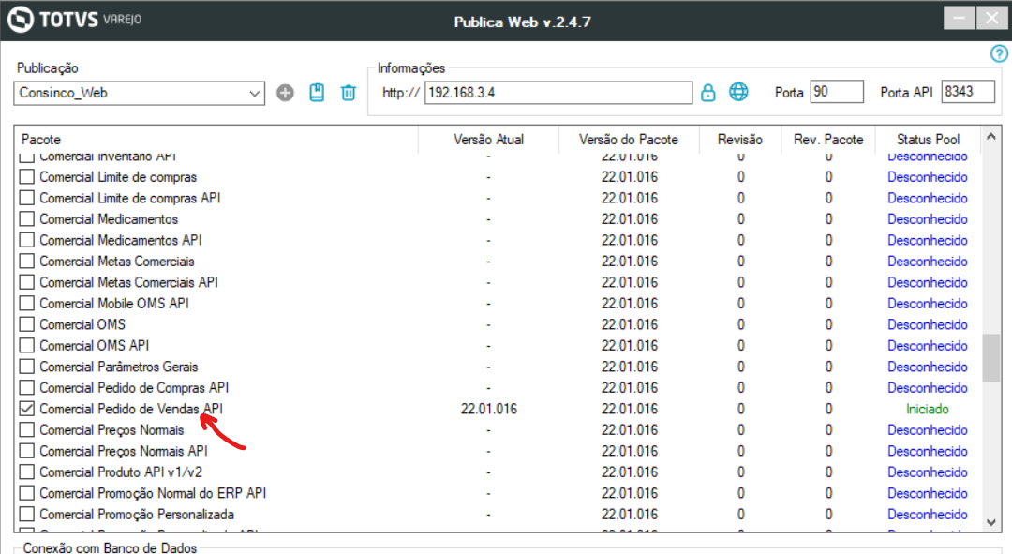The width and height of the screenshot is (1012, 554).
Task: Click the padlock HTTPS icon
Action: [x=708, y=93]
